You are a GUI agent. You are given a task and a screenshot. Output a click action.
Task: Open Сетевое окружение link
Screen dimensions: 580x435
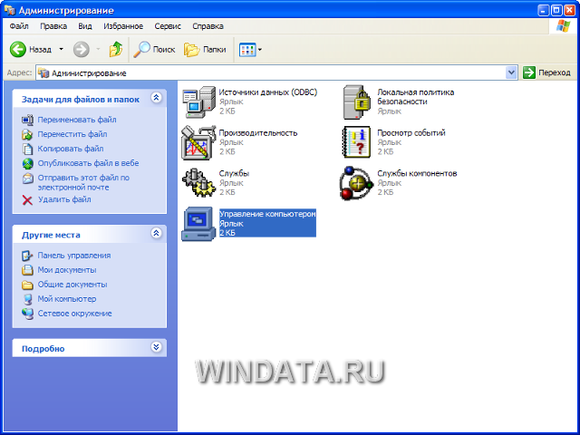[74, 313]
